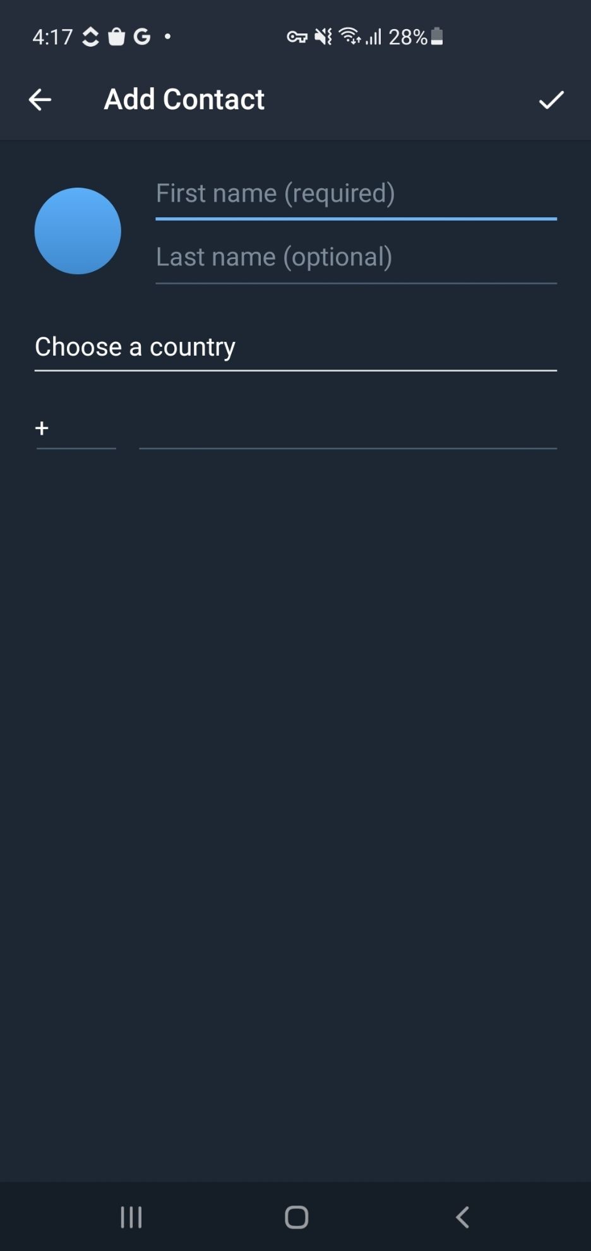This screenshot has height=1251, width=591.
Task: Go back using the arrow icon
Action: tap(39, 99)
